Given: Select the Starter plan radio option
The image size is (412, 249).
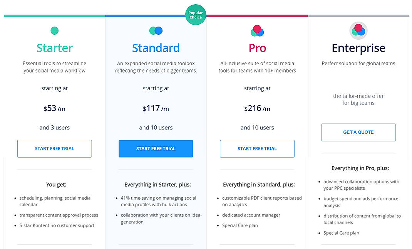Looking at the screenshot, I should [54, 48].
